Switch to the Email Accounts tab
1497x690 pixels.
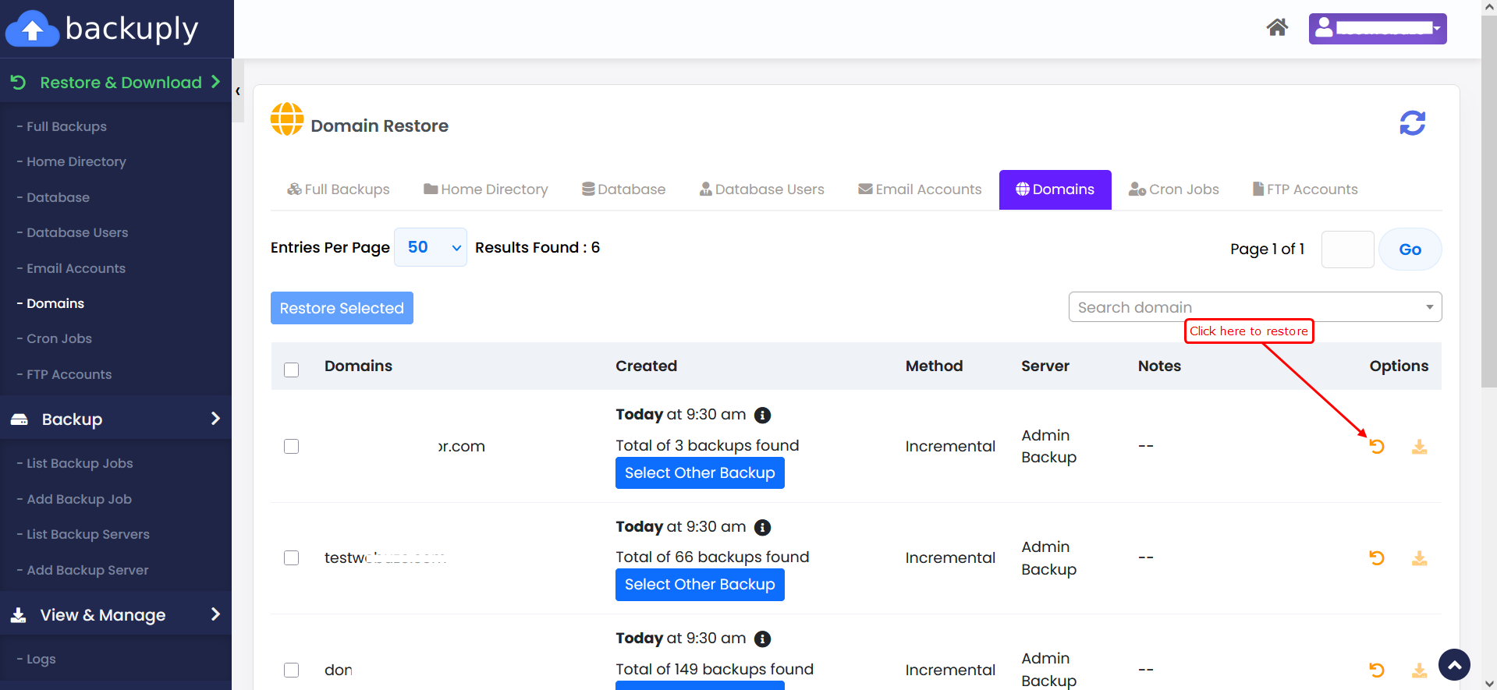point(920,189)
